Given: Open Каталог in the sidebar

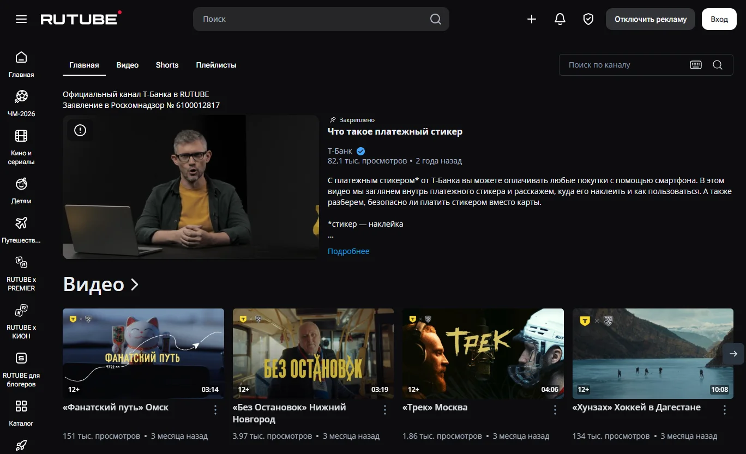Looking at the screenshot, I should click(x=21, y=414).
